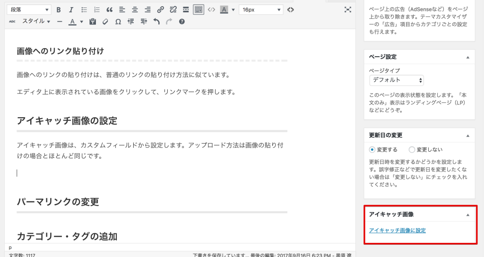Undo the last edit
The height and width of the screenshot is (257, 484).
[156, 22]
